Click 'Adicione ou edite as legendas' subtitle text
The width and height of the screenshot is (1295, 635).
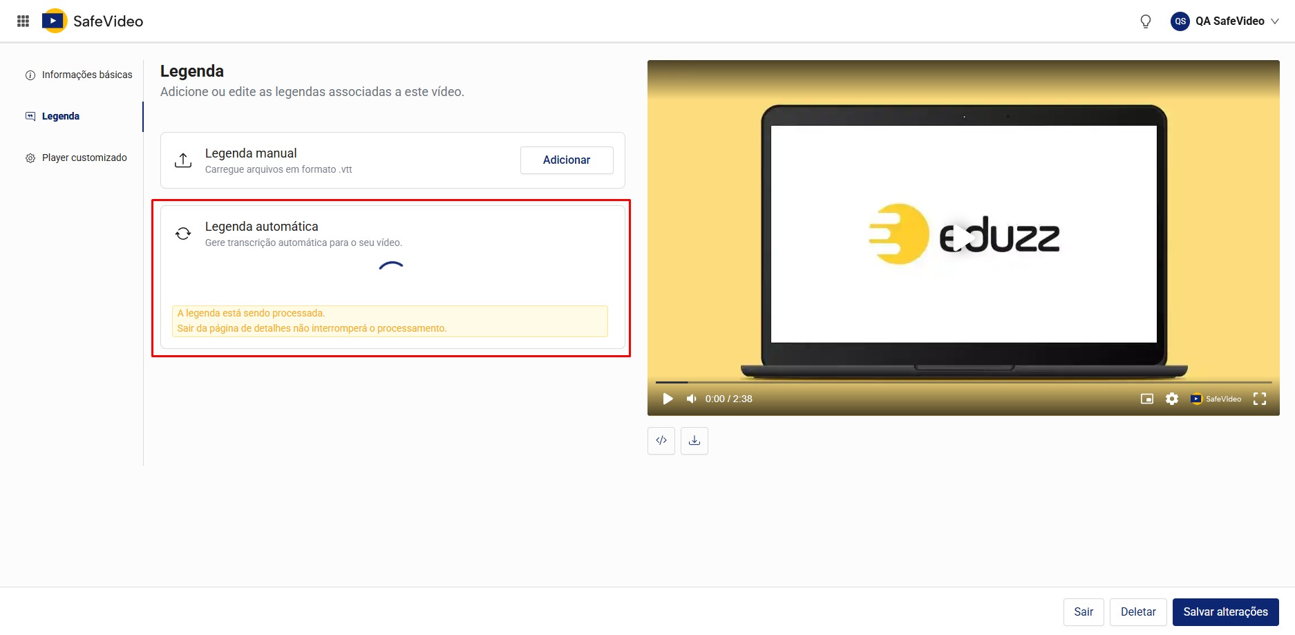(x=312, y=92)
